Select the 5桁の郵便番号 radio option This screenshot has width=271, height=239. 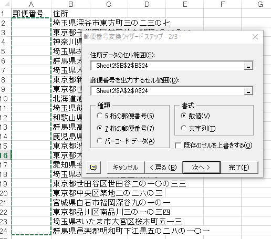[x=99, y=116]
